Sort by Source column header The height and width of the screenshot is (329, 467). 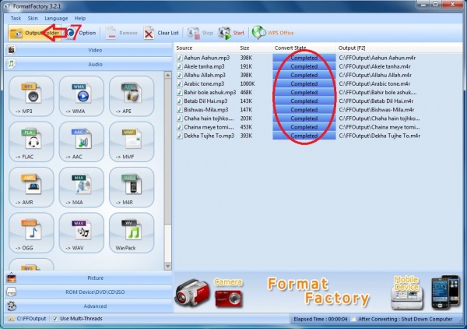[205, 48]
